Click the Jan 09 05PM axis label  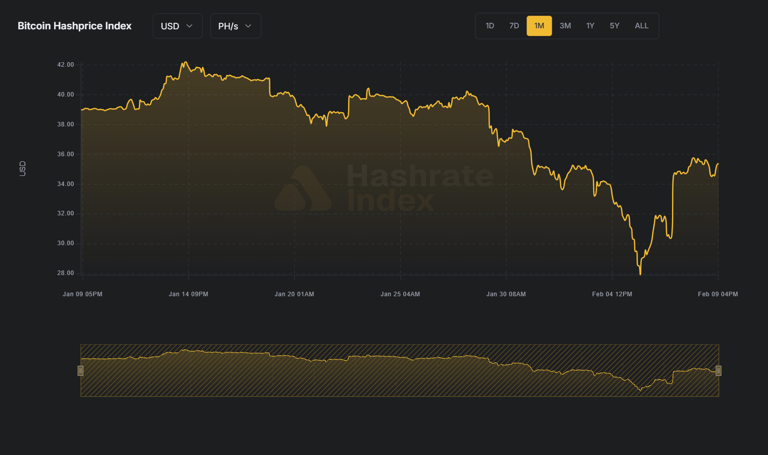(x=82, y=294)
